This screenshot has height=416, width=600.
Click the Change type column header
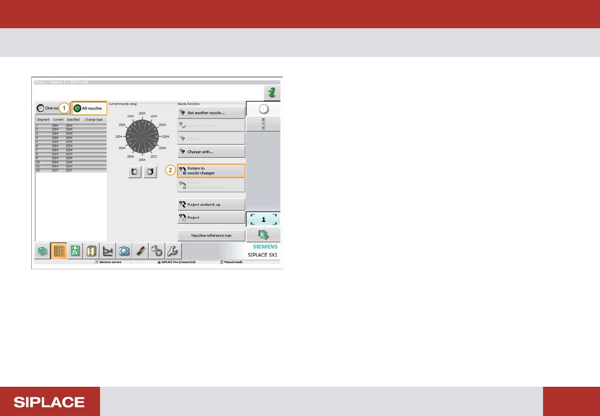click(x=94, y=120)
